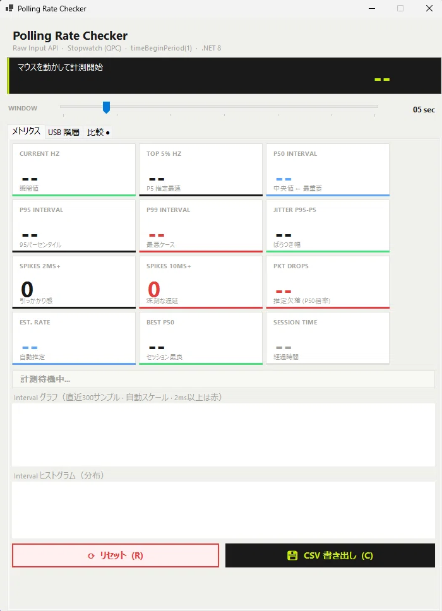Image resolution: width=442 pixels, height=611 pixels.
Task: Click the 計測待機中... status bar
Action: coord(224,379)
